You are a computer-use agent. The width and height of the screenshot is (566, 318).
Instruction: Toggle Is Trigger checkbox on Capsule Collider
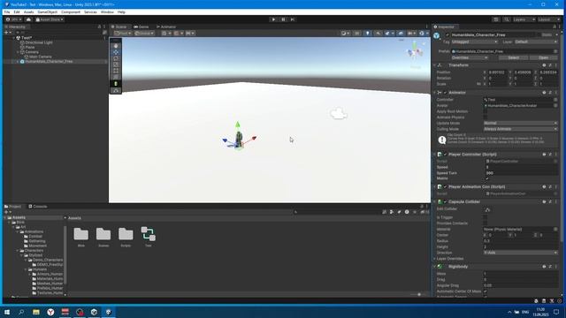point(486,217)
